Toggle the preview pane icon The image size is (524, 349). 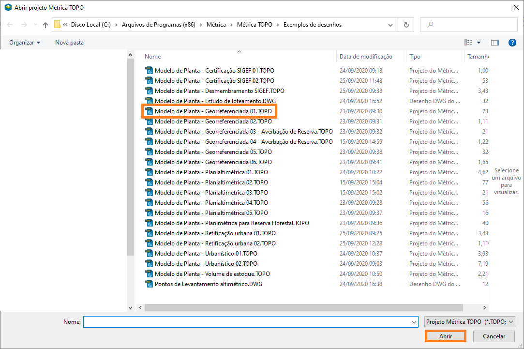(494, 43)
